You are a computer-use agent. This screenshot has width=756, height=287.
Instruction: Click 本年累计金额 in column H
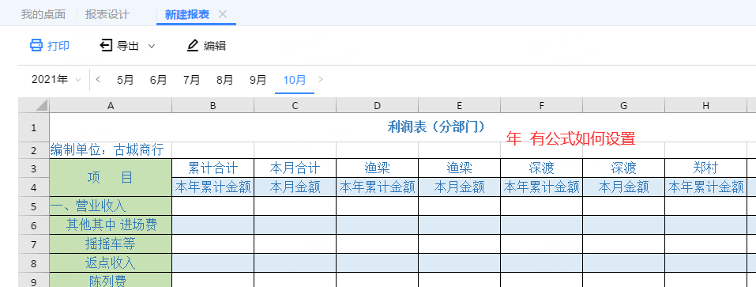706,187
